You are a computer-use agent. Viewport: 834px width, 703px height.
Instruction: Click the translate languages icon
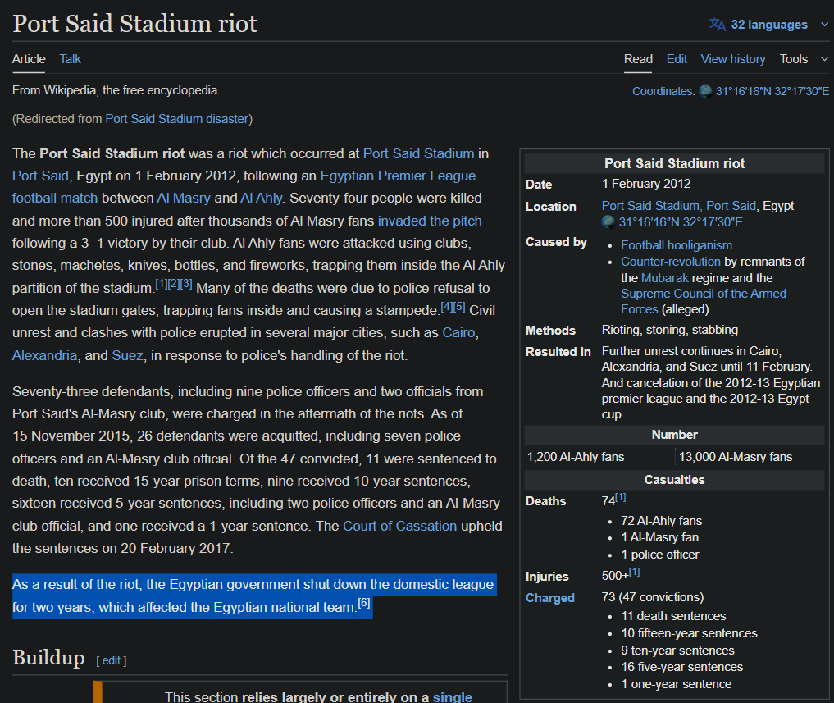click(717, 25)
